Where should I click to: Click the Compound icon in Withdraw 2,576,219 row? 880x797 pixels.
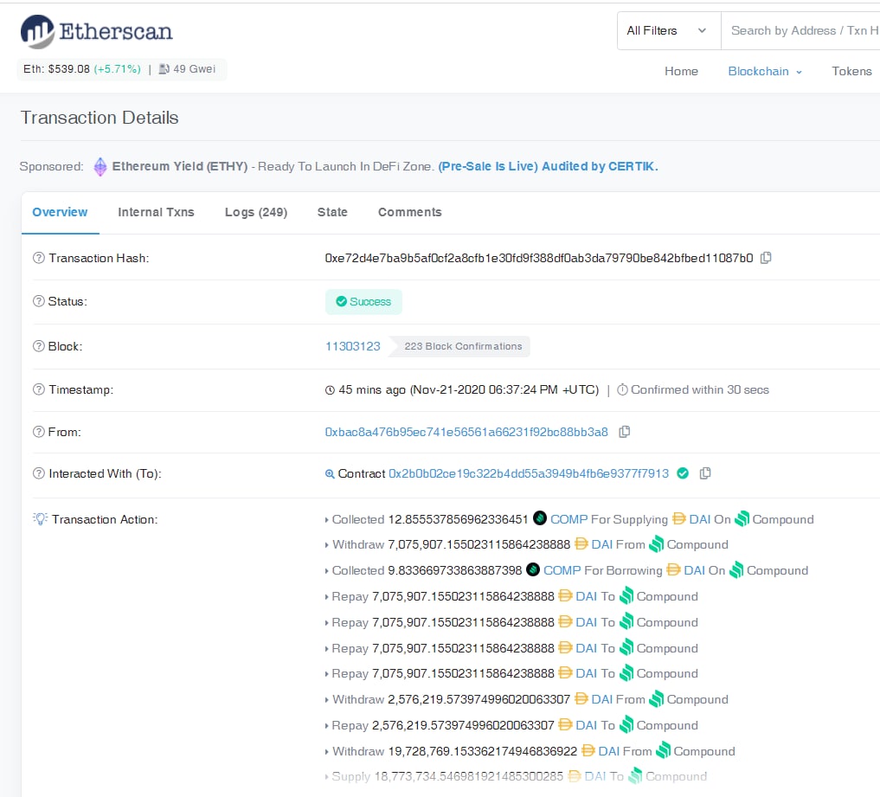click(656, 698)
